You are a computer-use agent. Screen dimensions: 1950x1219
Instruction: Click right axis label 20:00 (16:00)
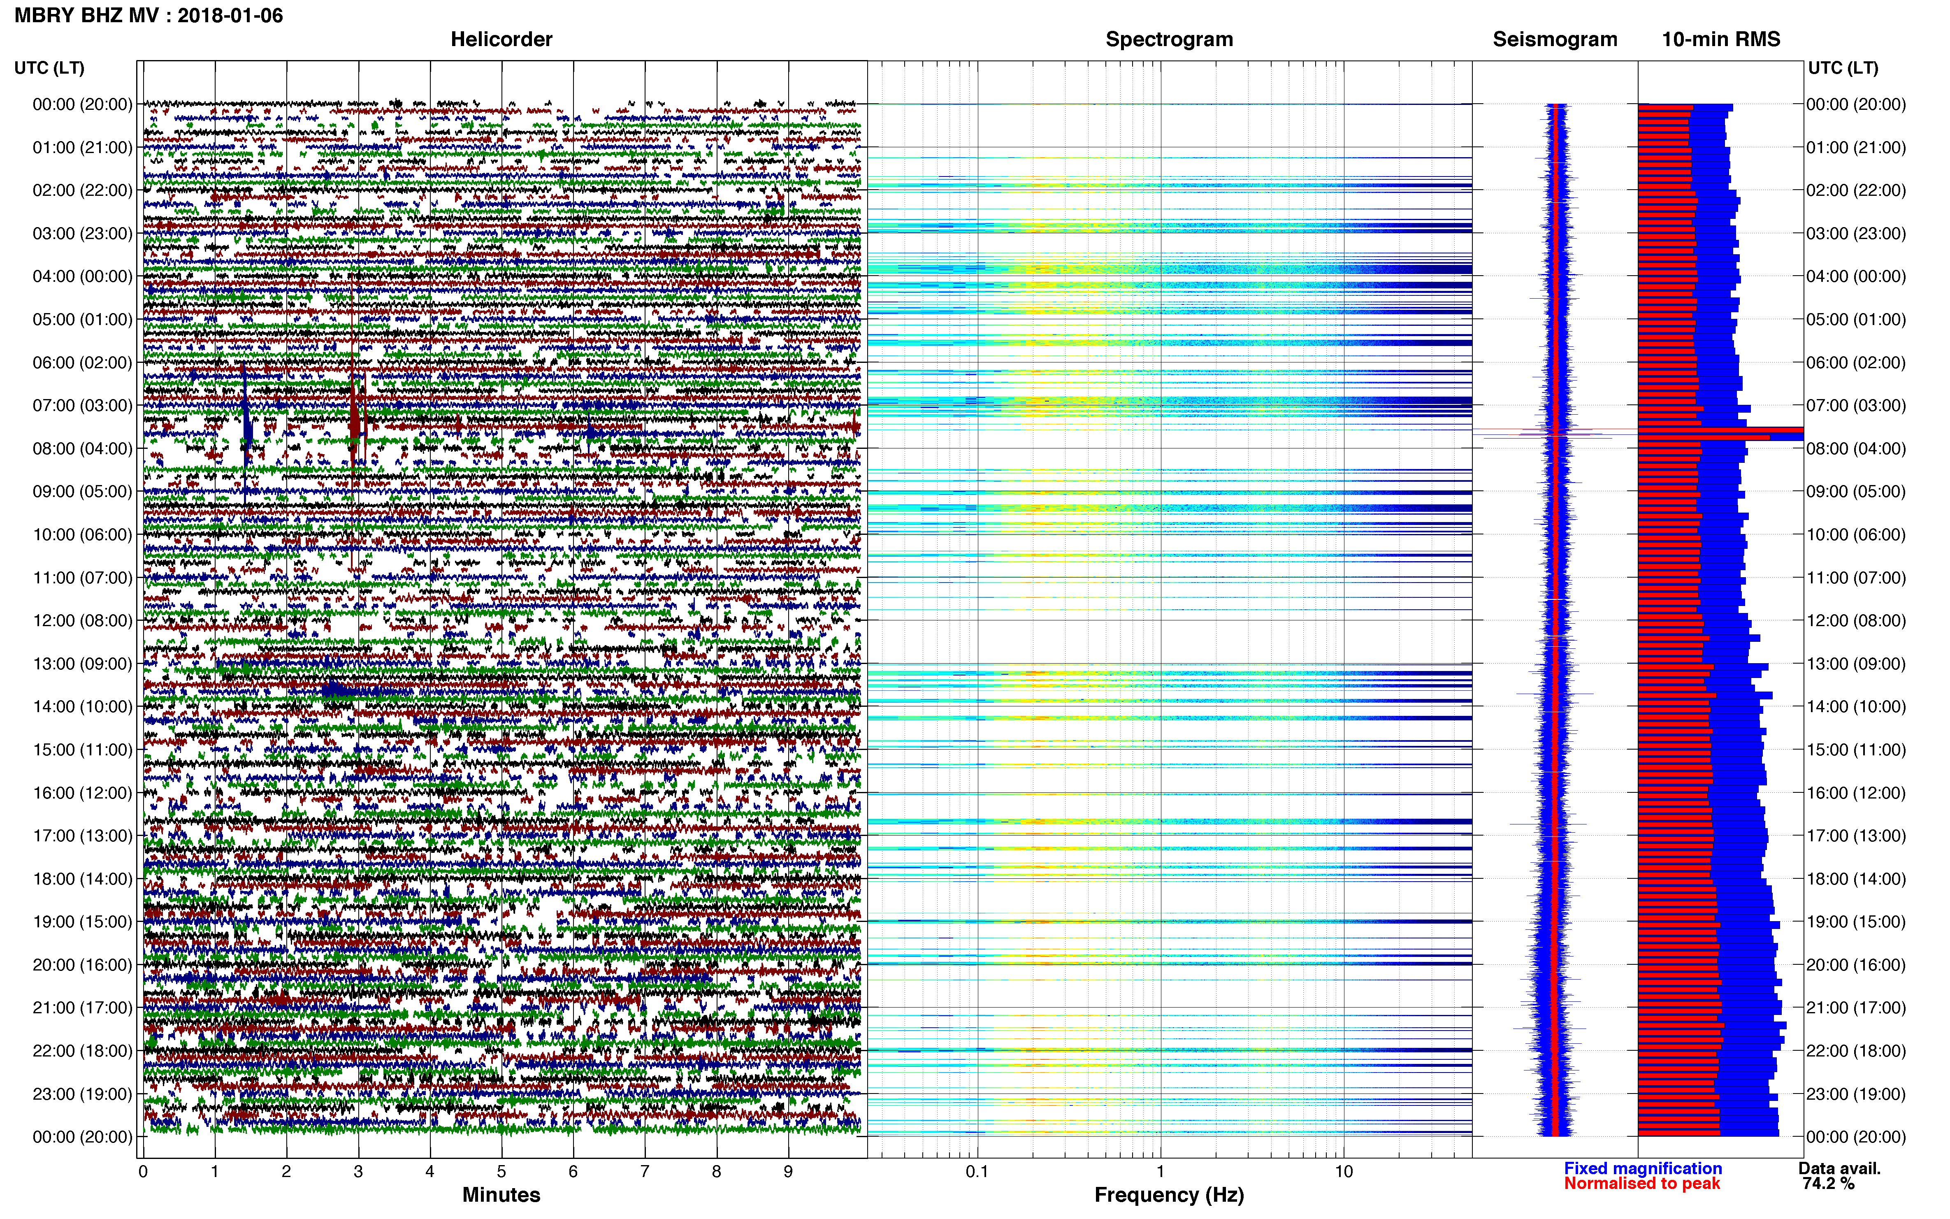[x=1857, y=964]
